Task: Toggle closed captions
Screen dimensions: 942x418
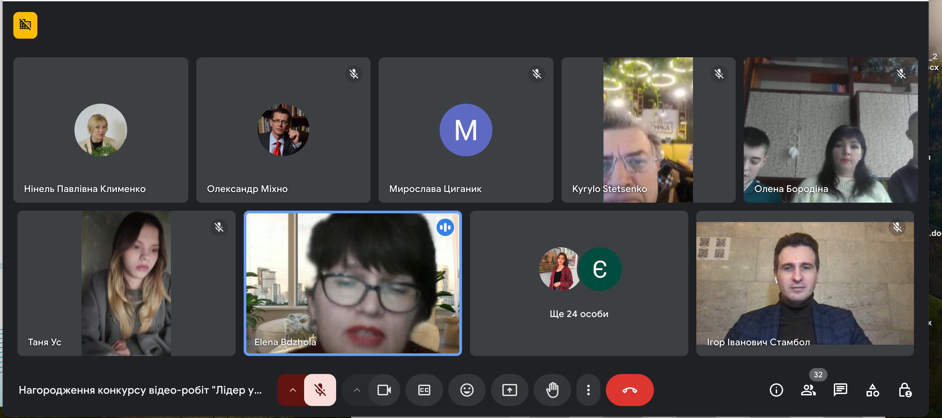Action: [424, 390]
